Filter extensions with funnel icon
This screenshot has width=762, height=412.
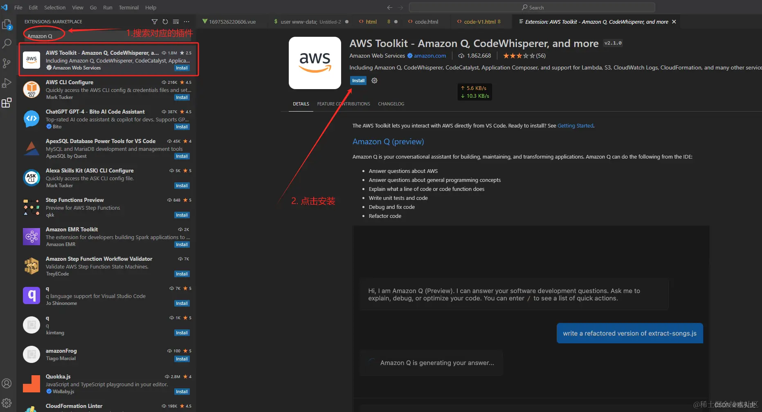[155, 22]
